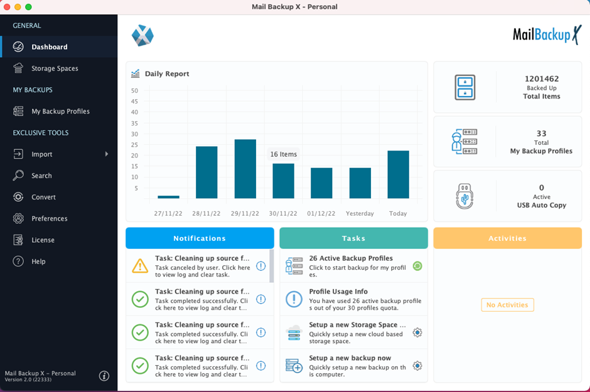Select Convert in Exclusive Tools
This screenshot has height=392, width=590.
click(x=59, y=196)
